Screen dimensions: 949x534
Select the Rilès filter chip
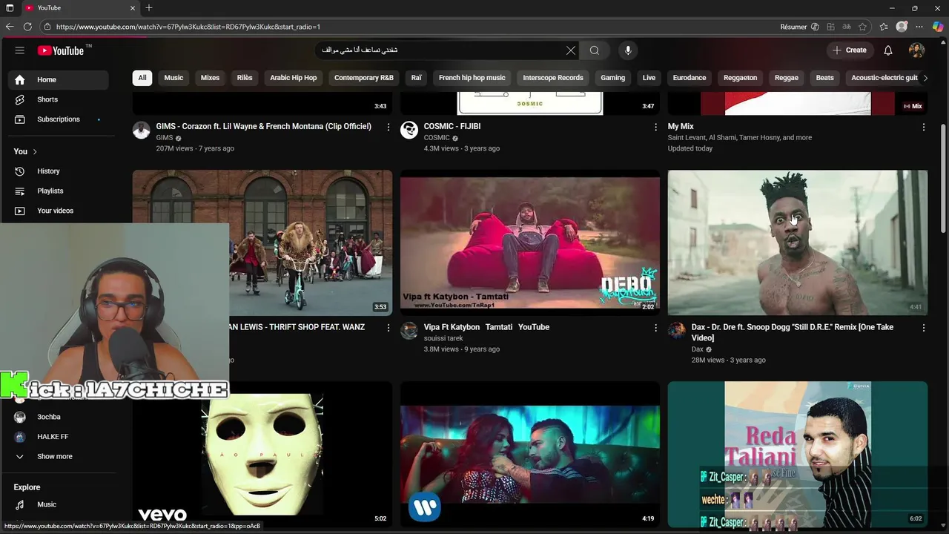(x=245, y=78)
